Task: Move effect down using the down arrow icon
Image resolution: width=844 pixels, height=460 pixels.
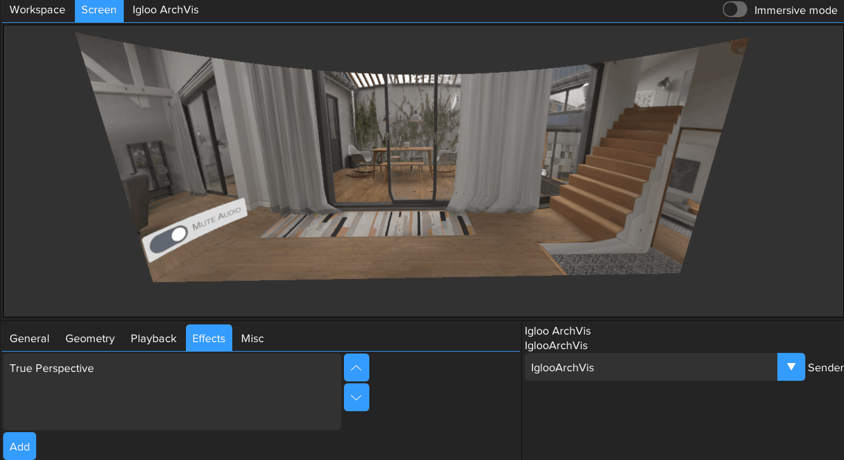Action: tap(356, 397)
